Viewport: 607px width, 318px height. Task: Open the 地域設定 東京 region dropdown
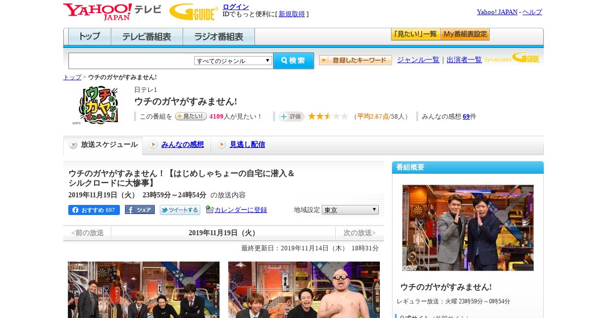coord(350,209)
